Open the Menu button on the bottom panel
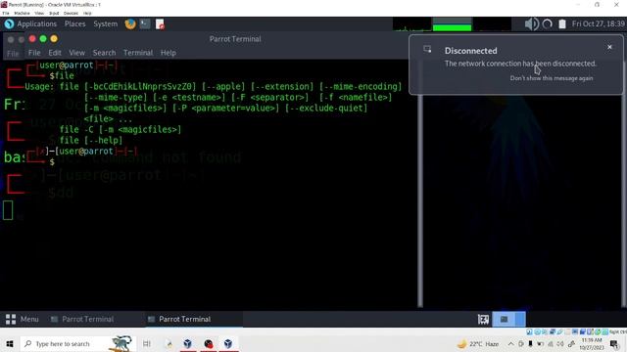Viewport: 627px width, 352px height. [x=22, y=320]
